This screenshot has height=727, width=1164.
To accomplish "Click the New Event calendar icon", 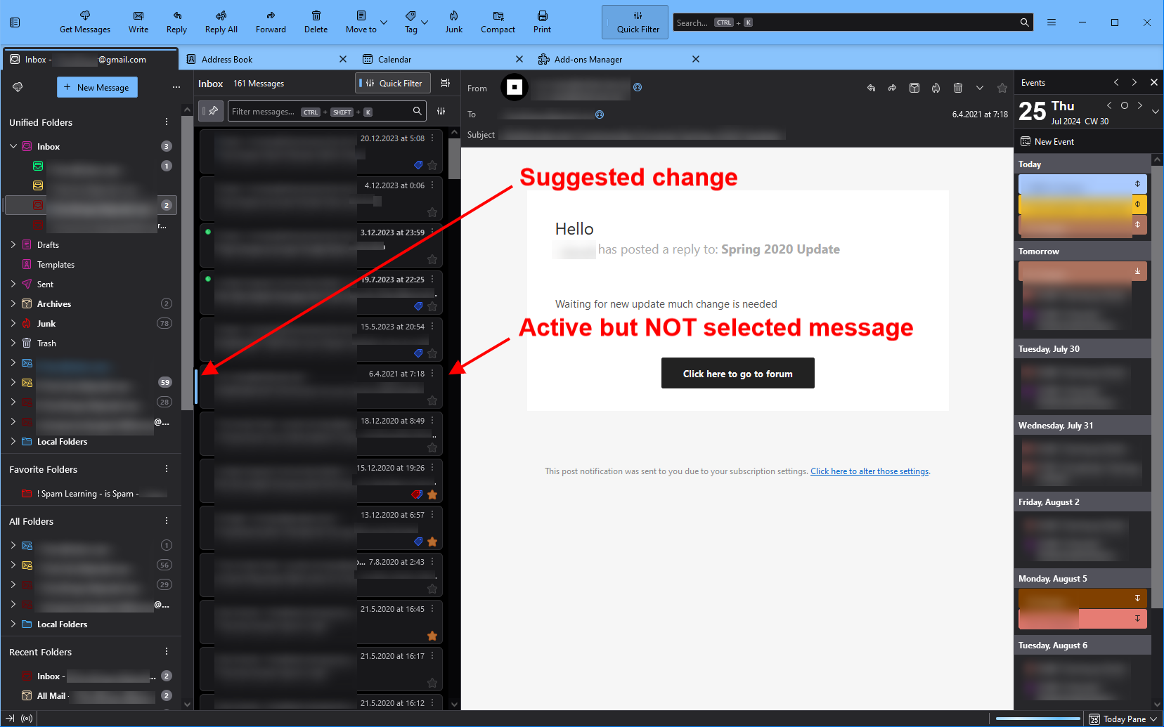I will pos(1026,142).
